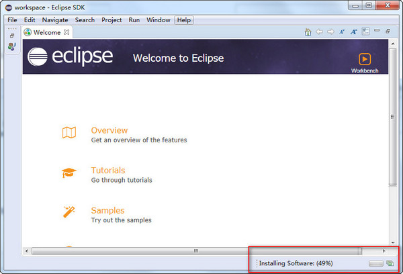
Task: Open the Java perspective sidebar icon
Action: [x=12, y=46]
